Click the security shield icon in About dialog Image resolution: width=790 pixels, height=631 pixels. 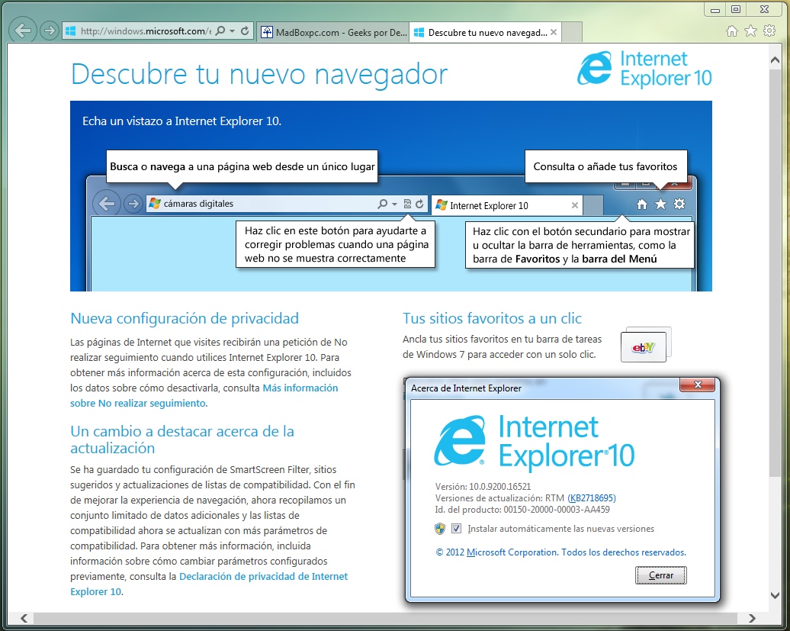click(x=440, y=528)
